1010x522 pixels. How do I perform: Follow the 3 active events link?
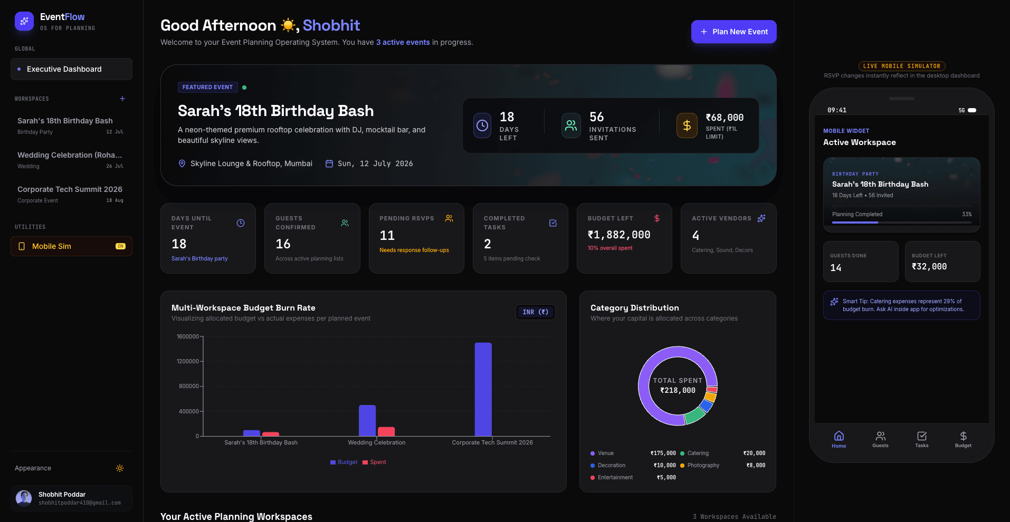tap(403, 42)
